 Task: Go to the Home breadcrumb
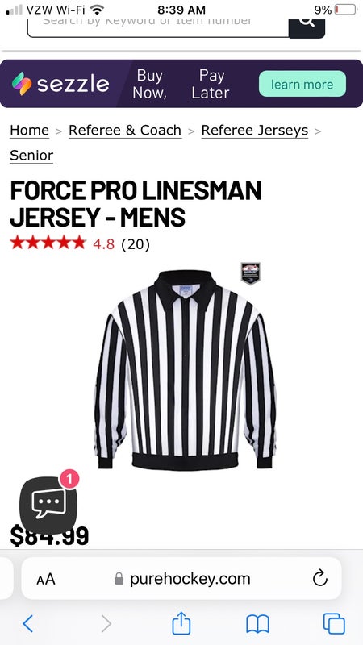tap(29, 131)
